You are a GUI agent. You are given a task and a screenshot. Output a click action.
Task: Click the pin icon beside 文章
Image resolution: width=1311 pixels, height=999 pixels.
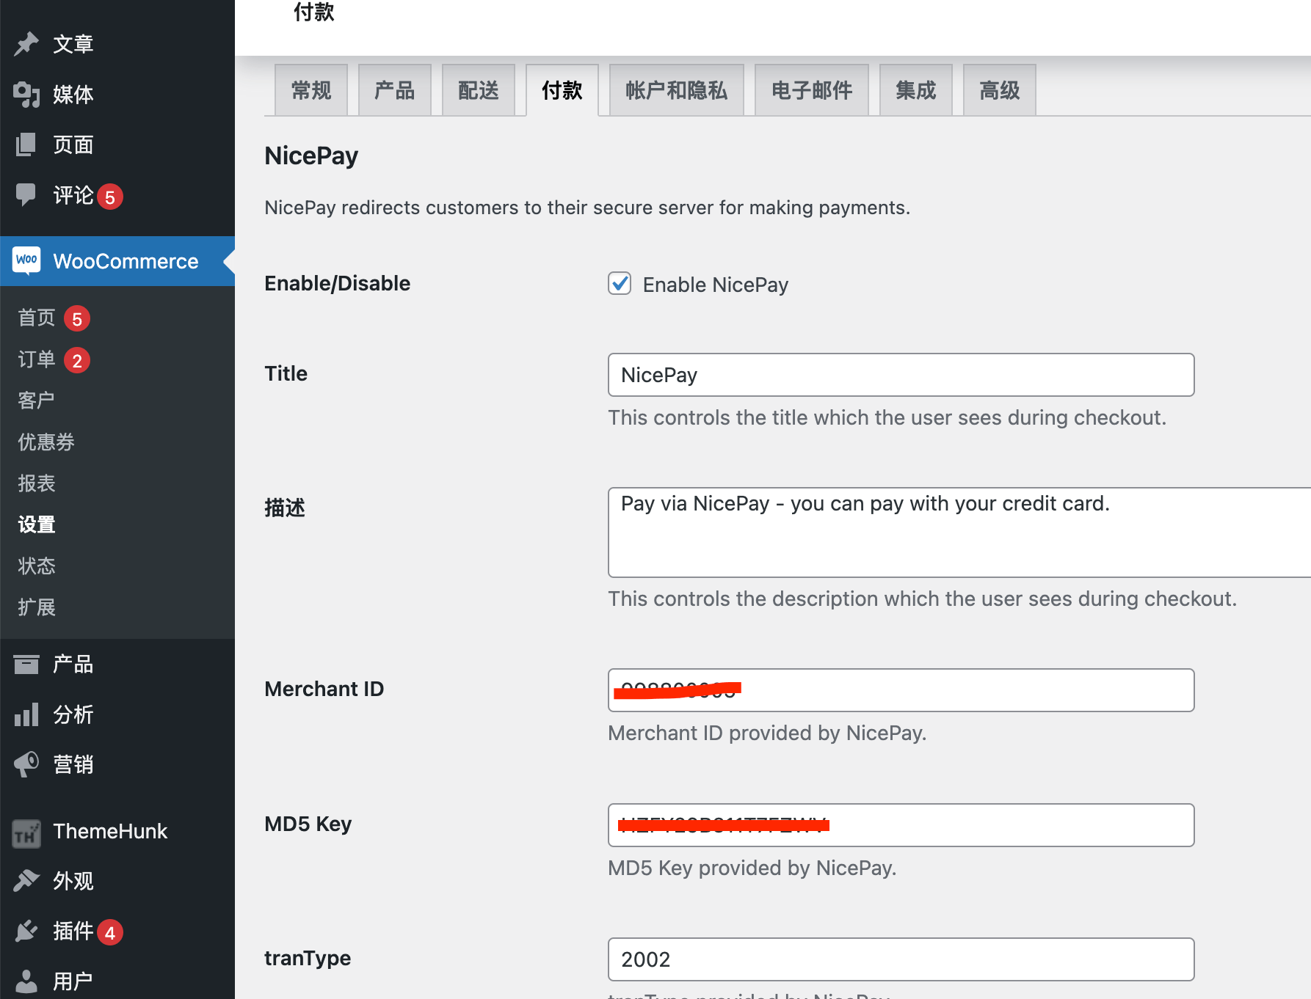point(26,44)
